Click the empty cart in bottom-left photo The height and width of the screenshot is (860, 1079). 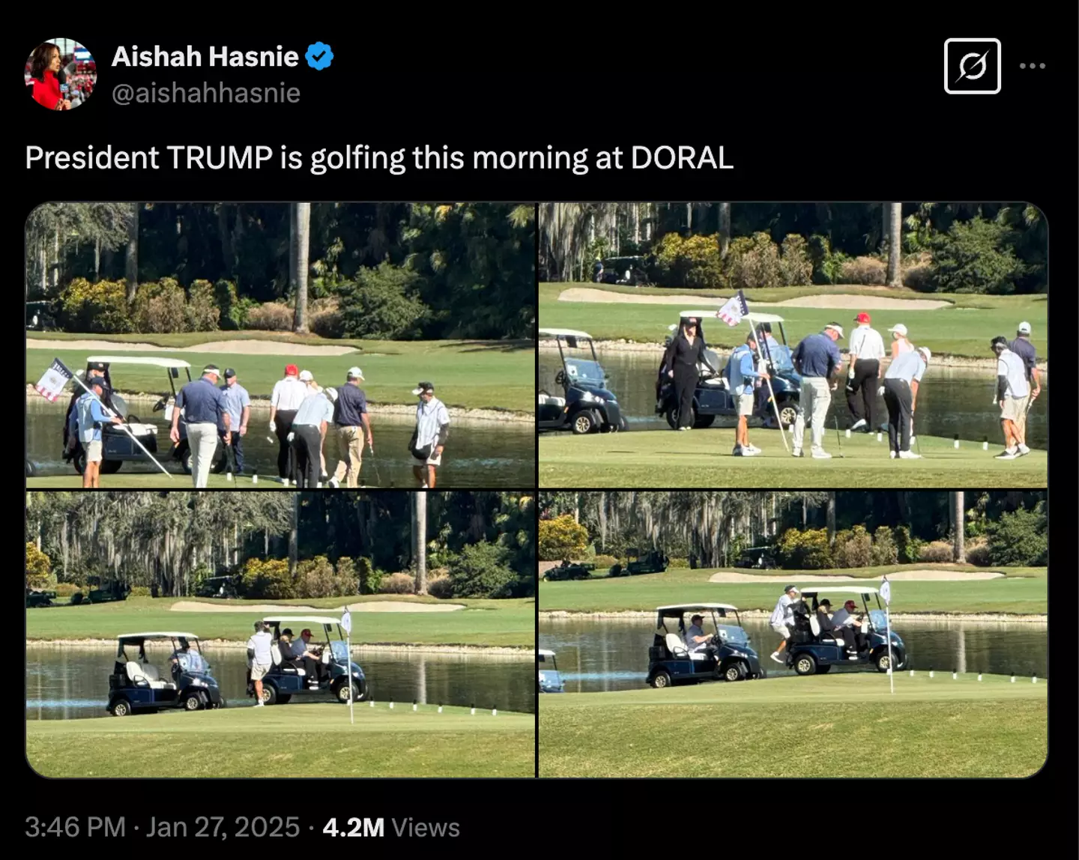pos(163,673)
